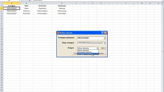Select row 22 header
The height and width of the screenshot is (92, 164).
click(2, 60)
